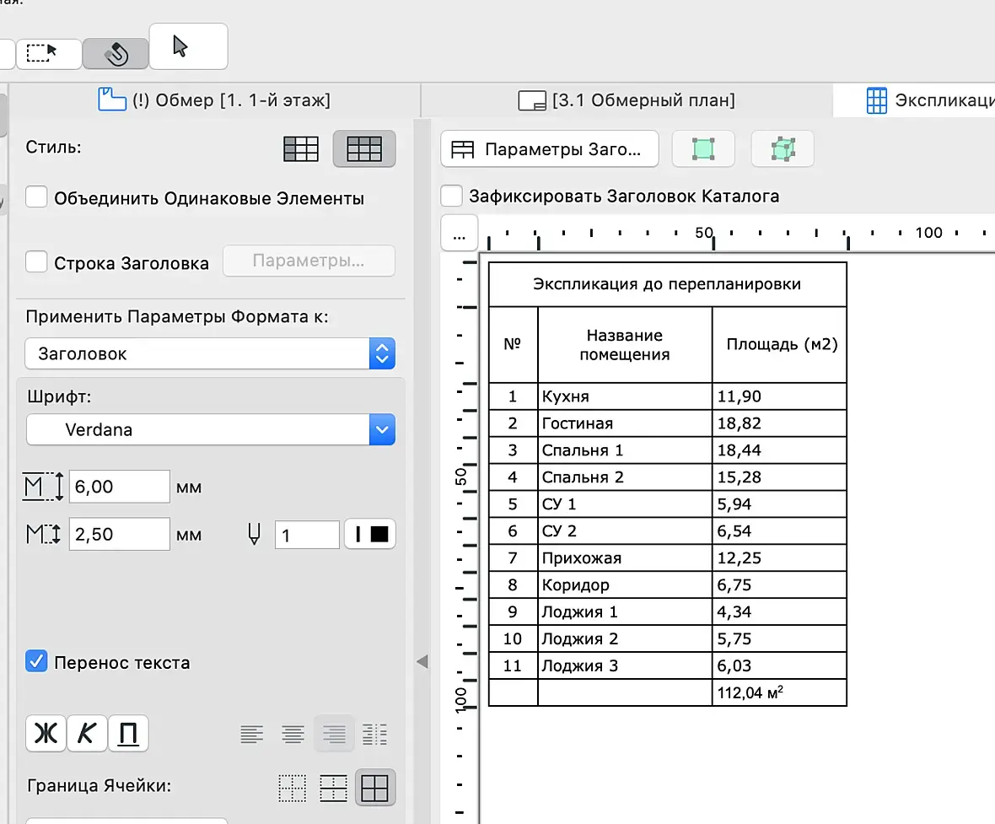Collapse the left panel with arrow
Screen dimensions: 995x824
coord(422,662)
